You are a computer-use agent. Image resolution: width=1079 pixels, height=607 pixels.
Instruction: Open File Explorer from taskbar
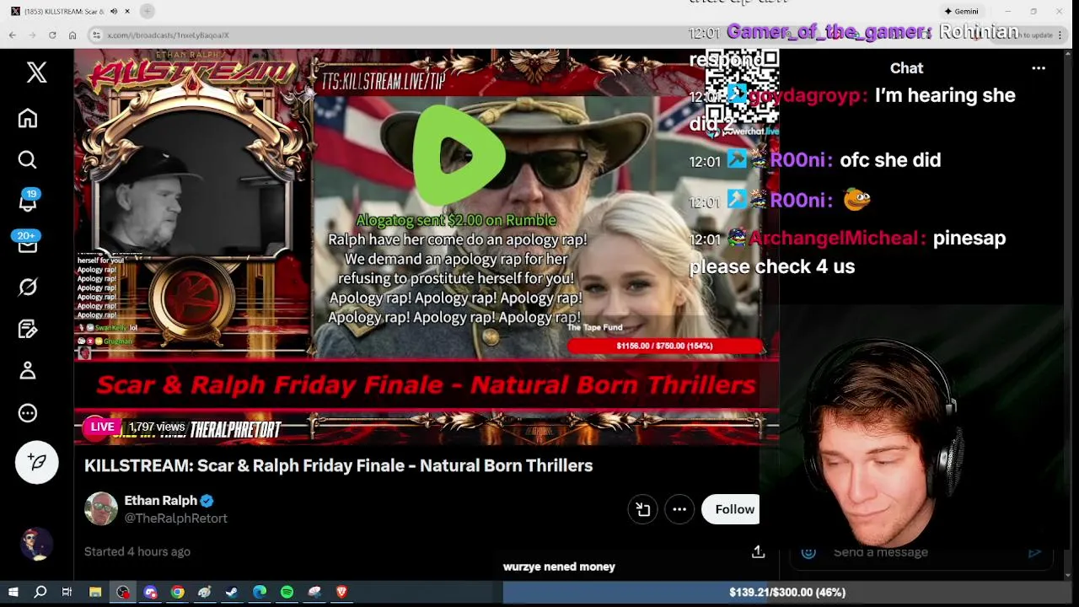tap(95, 592)
